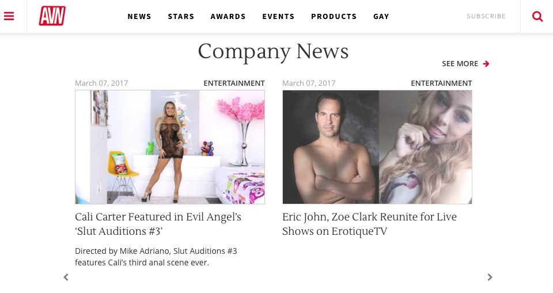This screenshot has width=553, height=293.
Task: Advance carousel with the next arrow
Action: coord(490,277)
